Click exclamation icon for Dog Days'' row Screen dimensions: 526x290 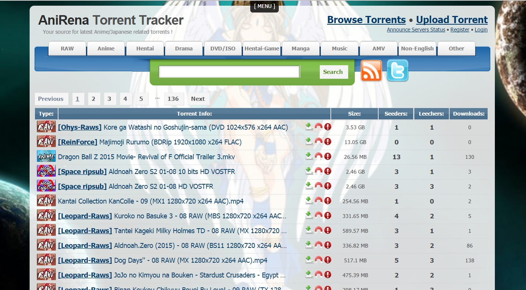click(328, 260)
